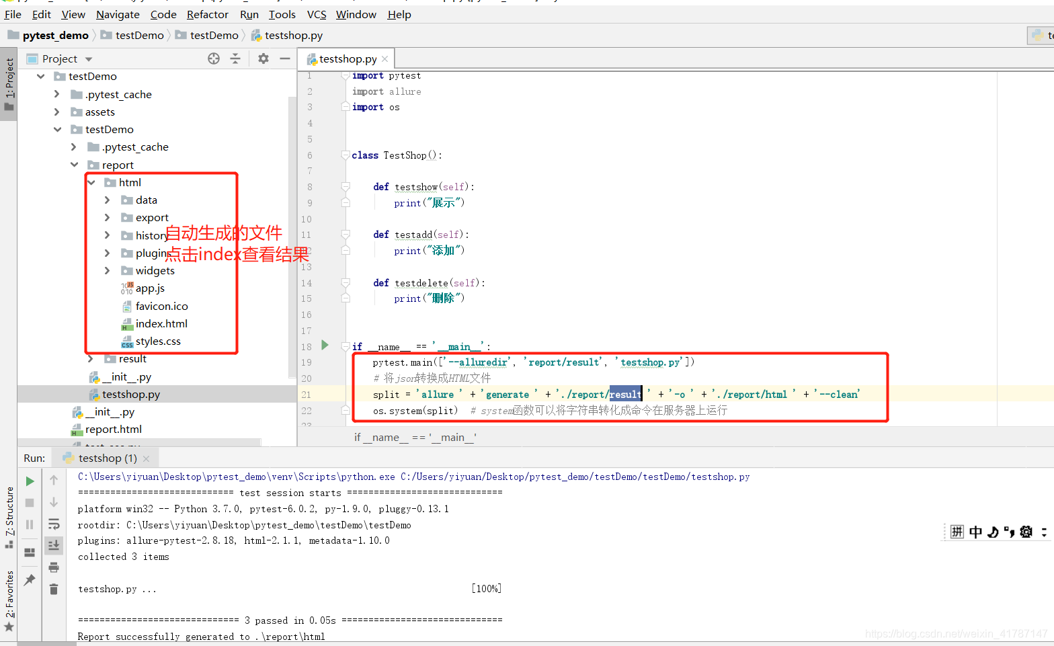1054x646 pixels.
Task: Run main block via green gutter arrow
Action: (x=325, y=345)
